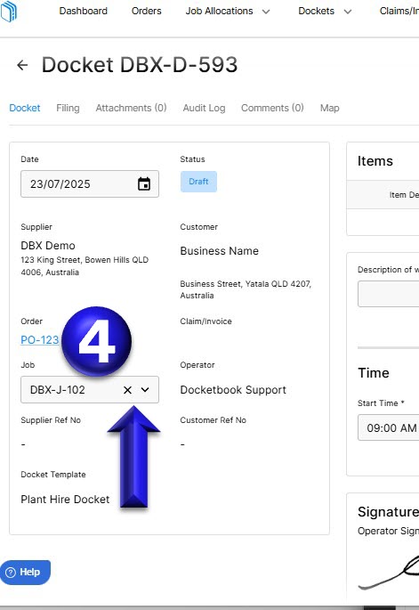This screenshot has height=610, width=419.
Task: Expand the Job DBX-J-102 dropdown arrow
Action: tap(145, 390)
